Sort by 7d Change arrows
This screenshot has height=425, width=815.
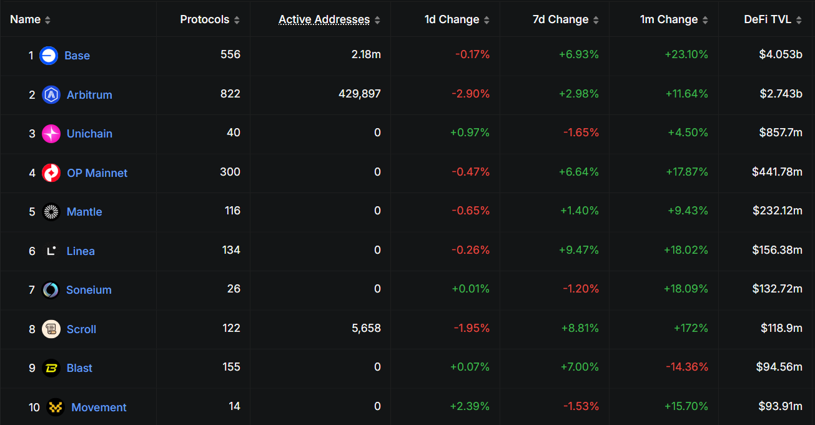pos(596,20)
